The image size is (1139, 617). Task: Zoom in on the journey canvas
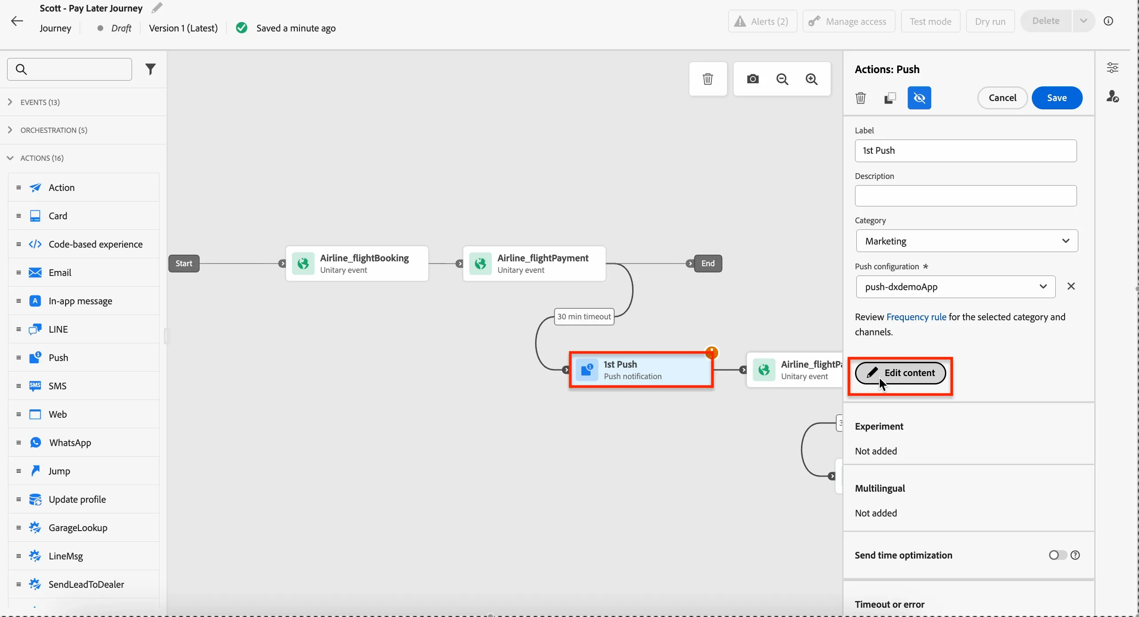812,79
